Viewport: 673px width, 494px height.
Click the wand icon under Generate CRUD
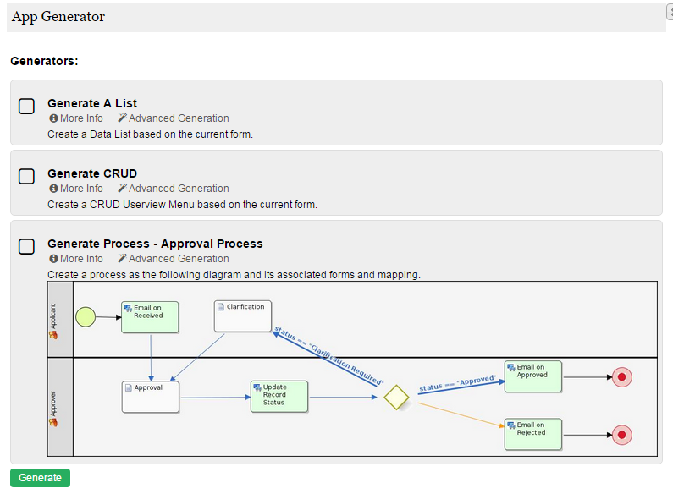[x=122, y=189]
